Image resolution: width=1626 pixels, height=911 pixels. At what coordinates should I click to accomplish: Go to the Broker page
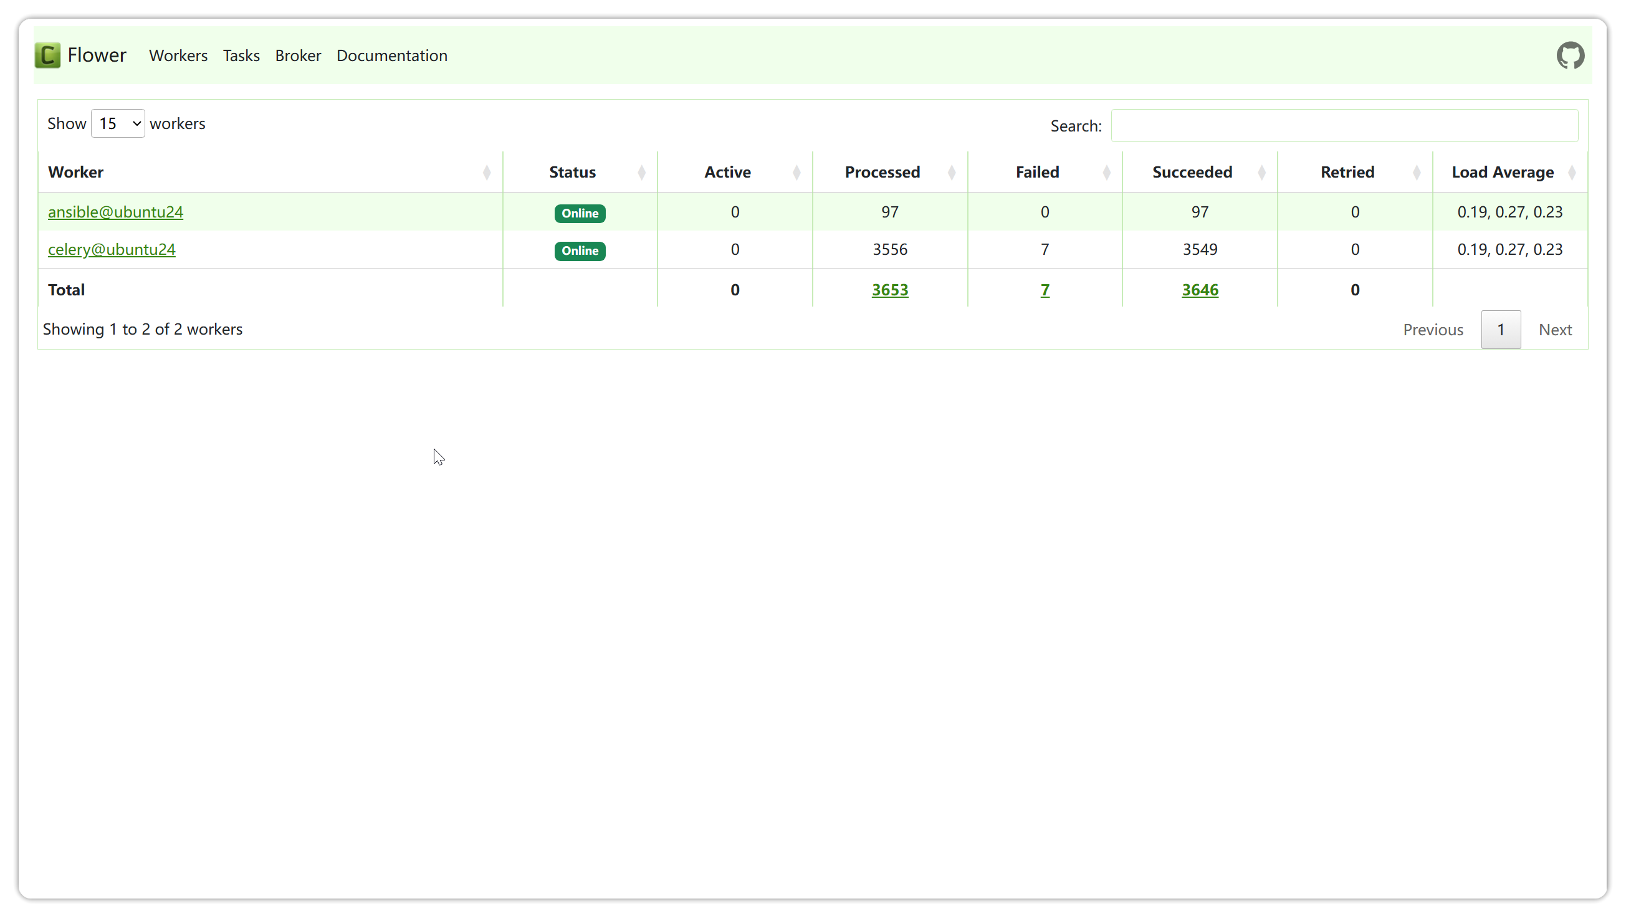point(298,55)
